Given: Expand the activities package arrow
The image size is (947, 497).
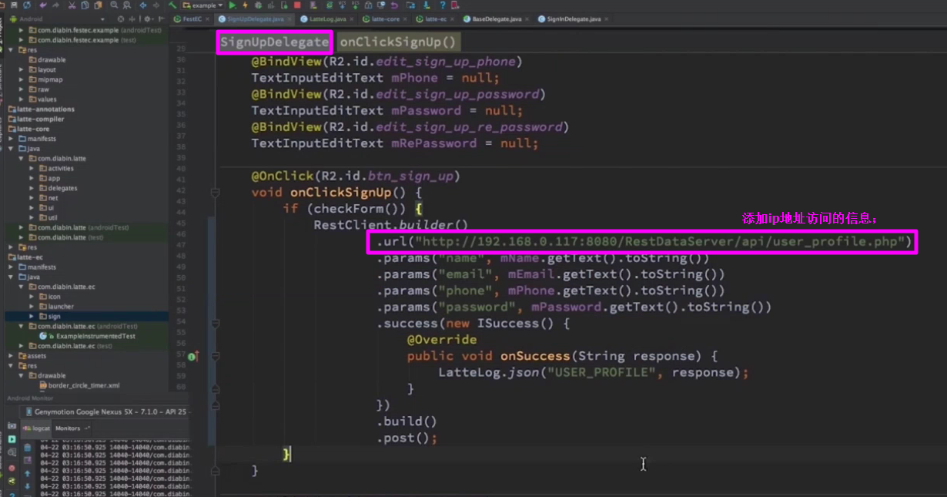Looking at the screenshot, I should (32, 168).
